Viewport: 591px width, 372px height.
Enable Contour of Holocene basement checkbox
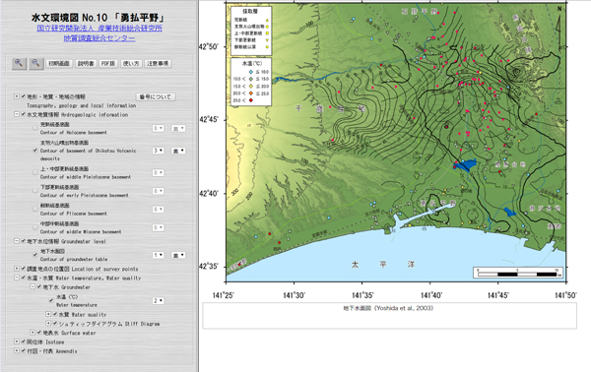tap(35, 128)
